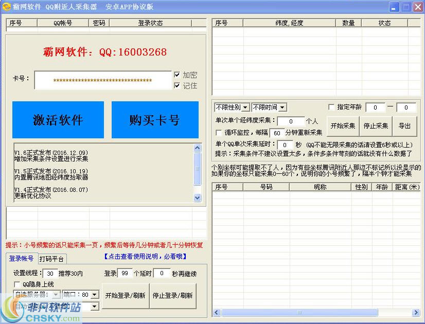Open the 不限性别 dropdown
This screenshot has width=425, height=324.
click(245, 107)
